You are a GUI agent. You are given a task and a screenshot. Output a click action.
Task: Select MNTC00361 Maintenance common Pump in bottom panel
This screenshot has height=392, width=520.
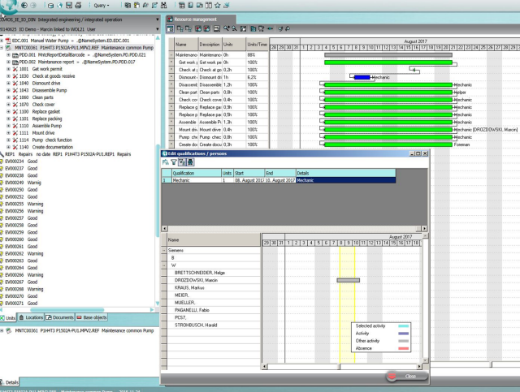(x=84, y=330)
